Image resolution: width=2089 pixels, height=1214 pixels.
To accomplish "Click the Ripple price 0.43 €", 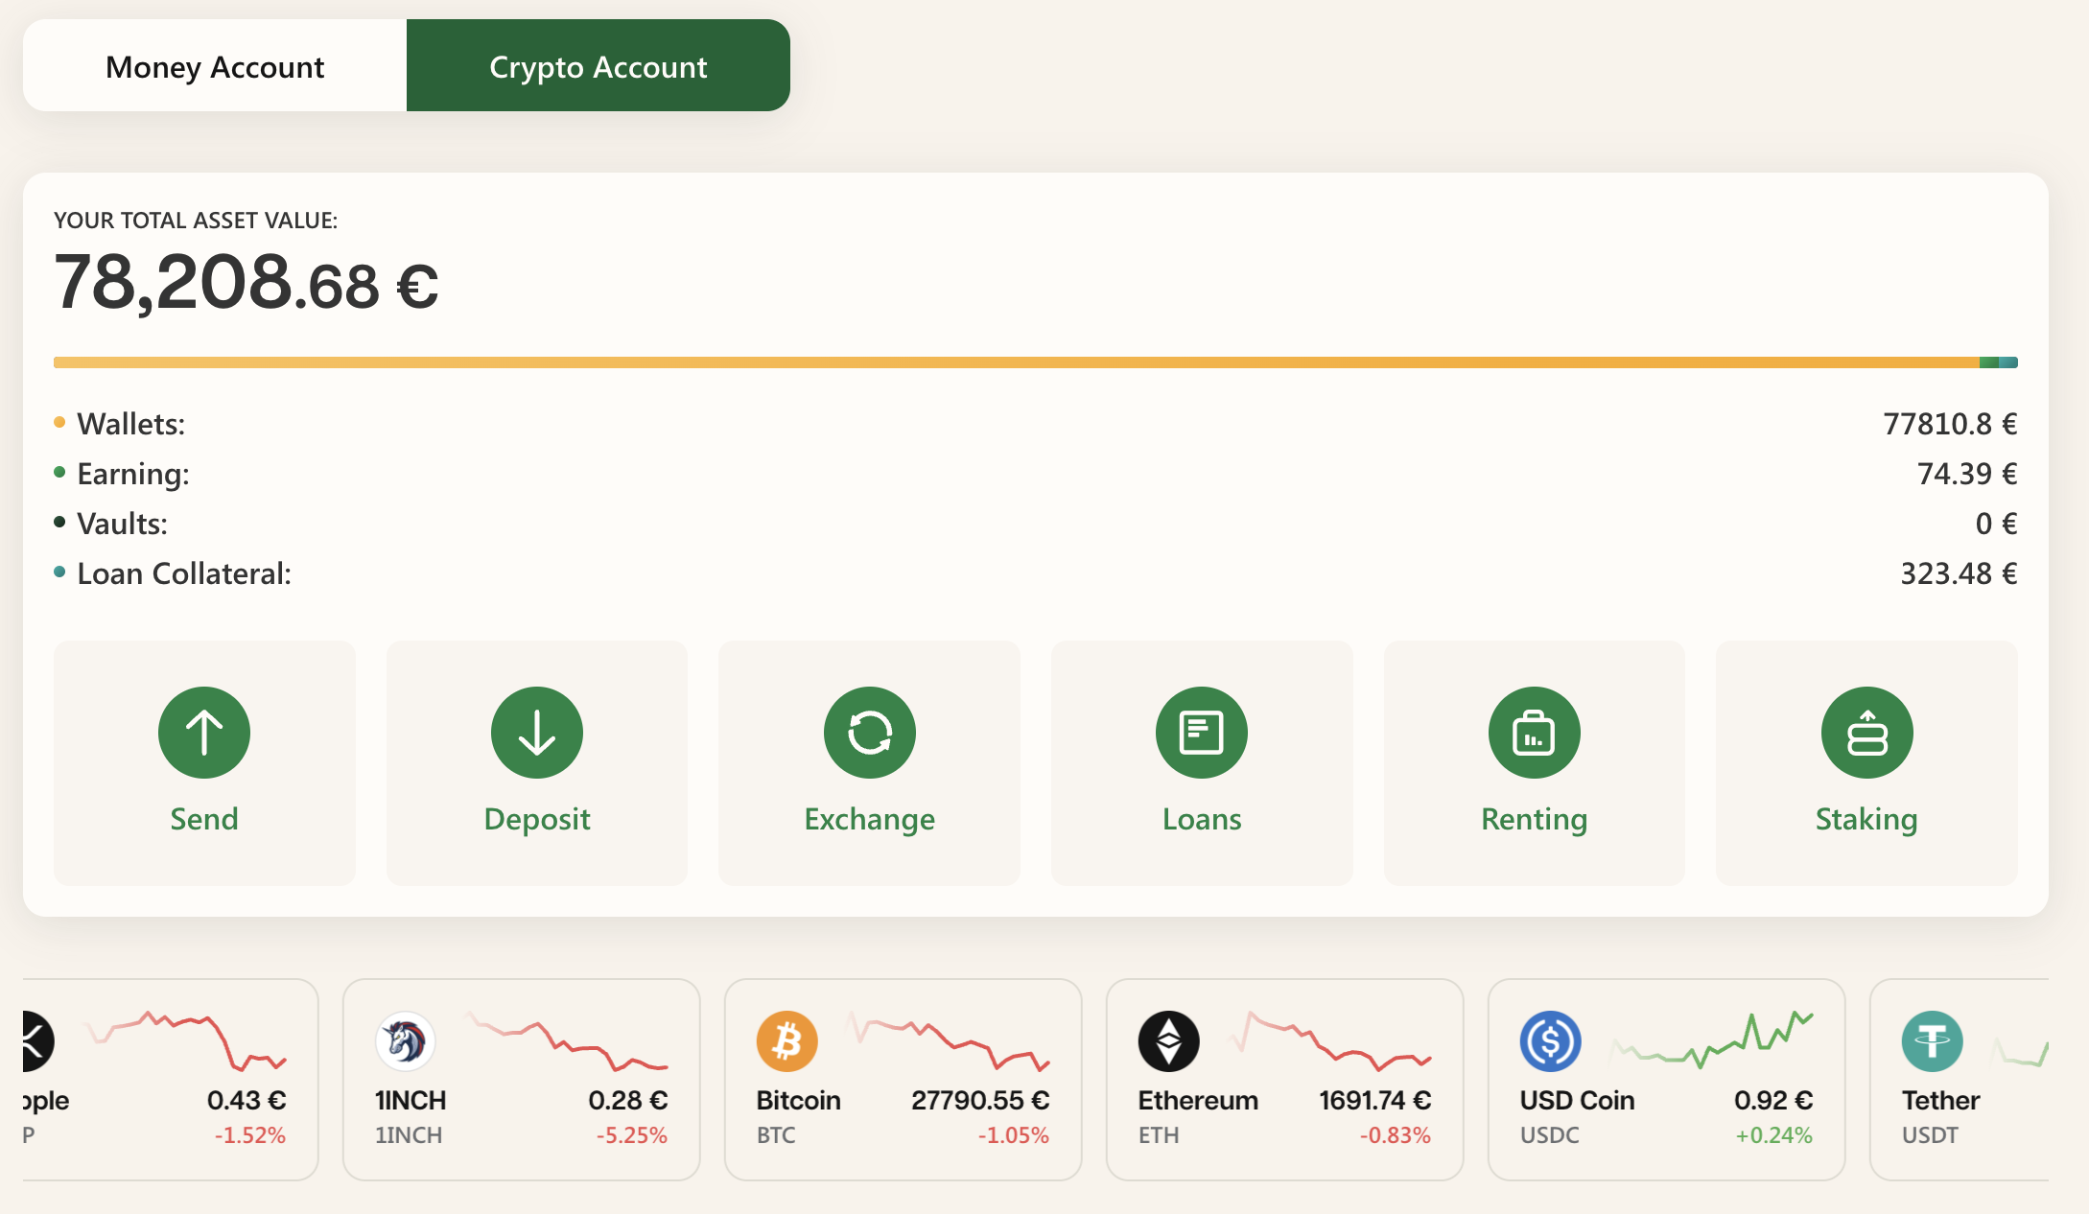I will (x=246, y=1100).
